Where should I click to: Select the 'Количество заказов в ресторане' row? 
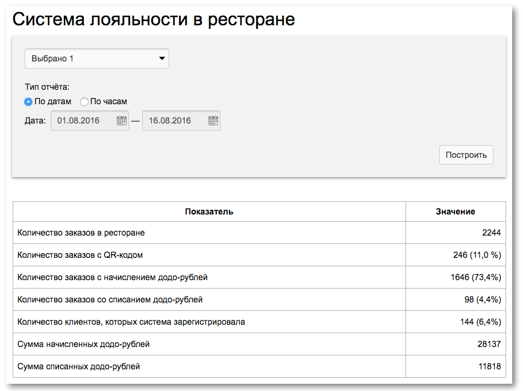pos(259,233)
